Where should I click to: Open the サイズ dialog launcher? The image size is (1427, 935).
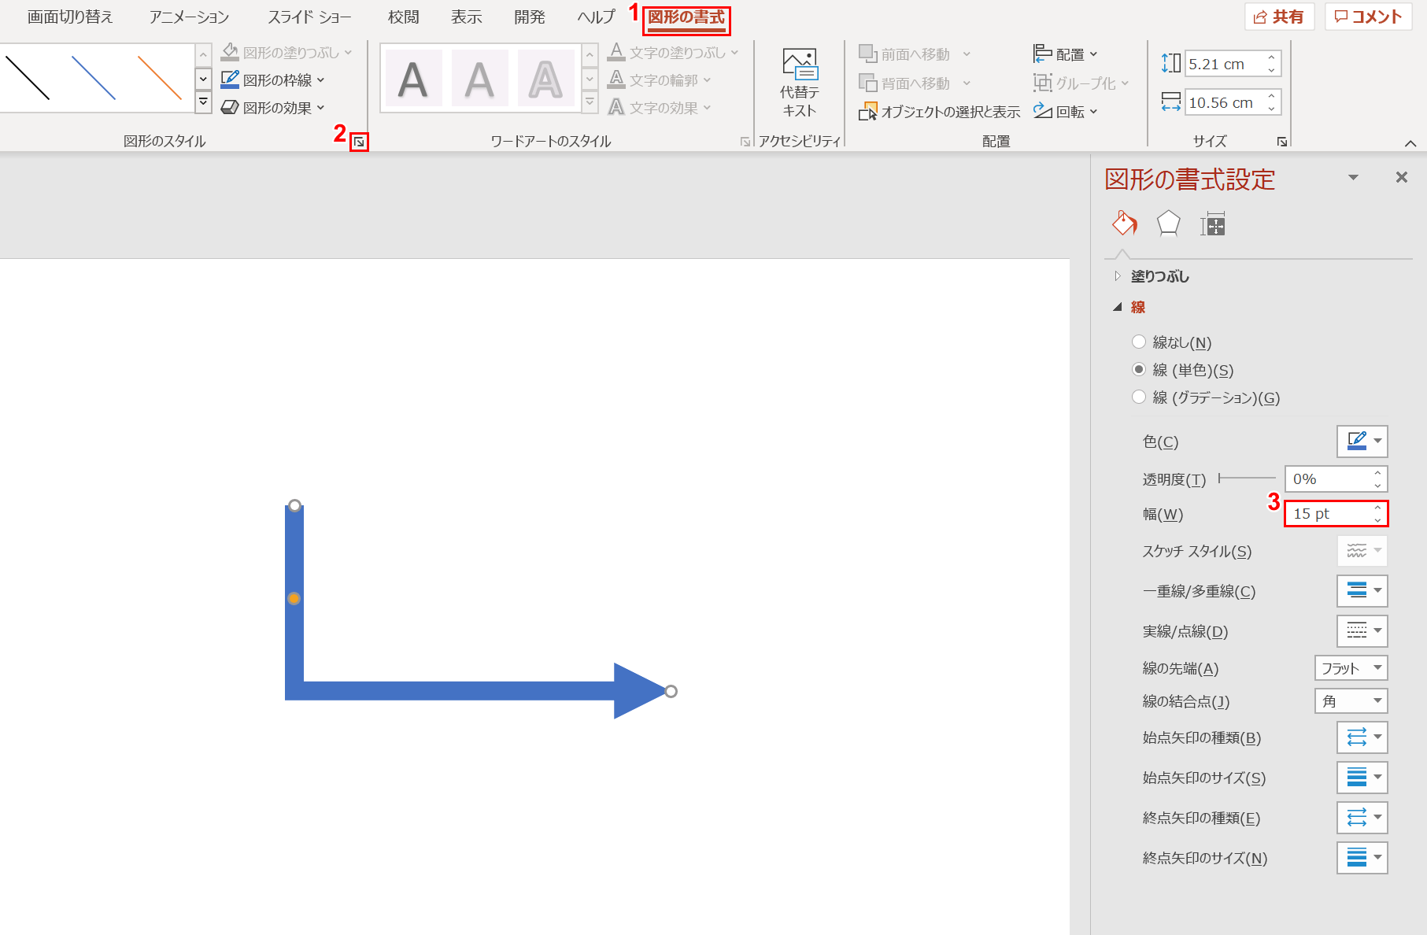pos(1282,142)
